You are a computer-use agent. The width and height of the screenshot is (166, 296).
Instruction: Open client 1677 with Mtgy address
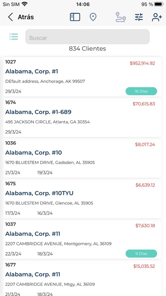tap(82, 278)
